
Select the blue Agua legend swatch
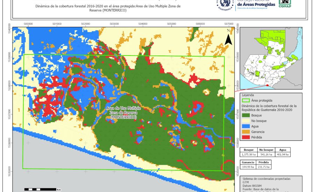[246, 127]
